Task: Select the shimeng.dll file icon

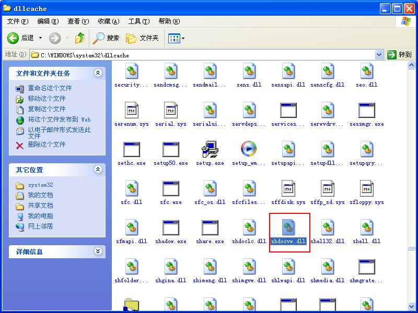Action: [210, 267]
